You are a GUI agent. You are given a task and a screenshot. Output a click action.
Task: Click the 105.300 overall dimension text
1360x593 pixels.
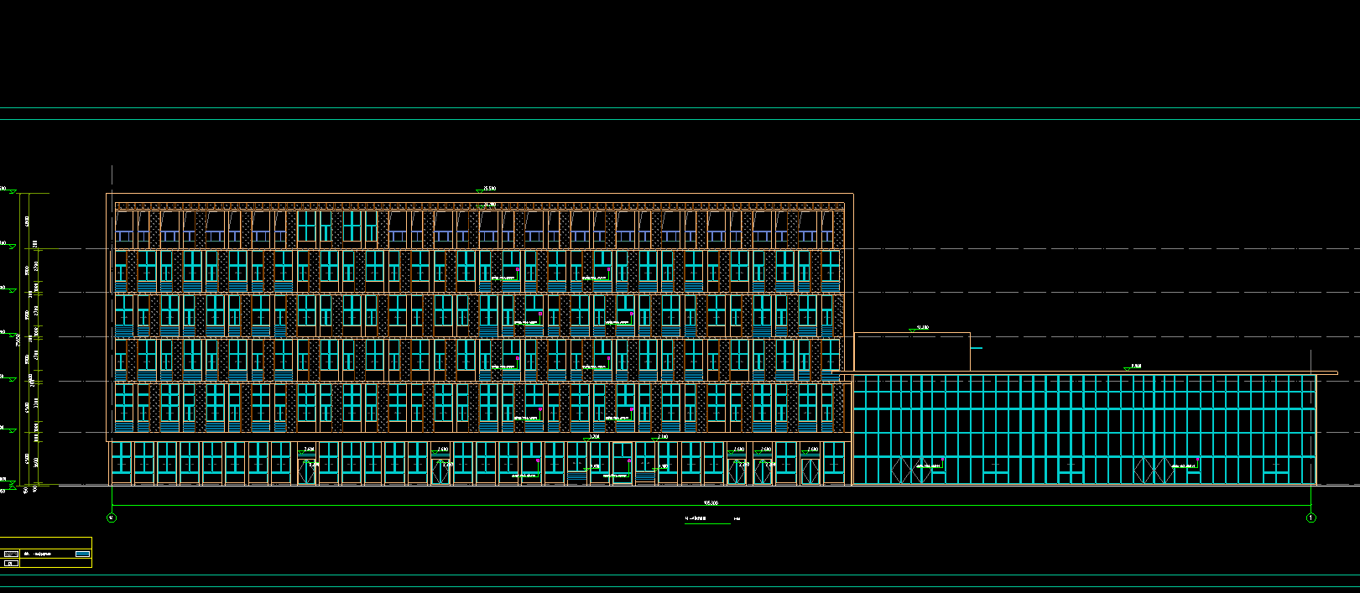pos(711,503)
